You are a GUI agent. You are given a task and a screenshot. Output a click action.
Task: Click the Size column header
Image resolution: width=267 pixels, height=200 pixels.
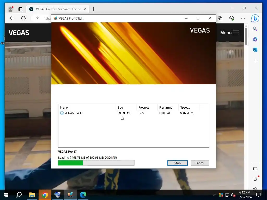coord(126,108)
